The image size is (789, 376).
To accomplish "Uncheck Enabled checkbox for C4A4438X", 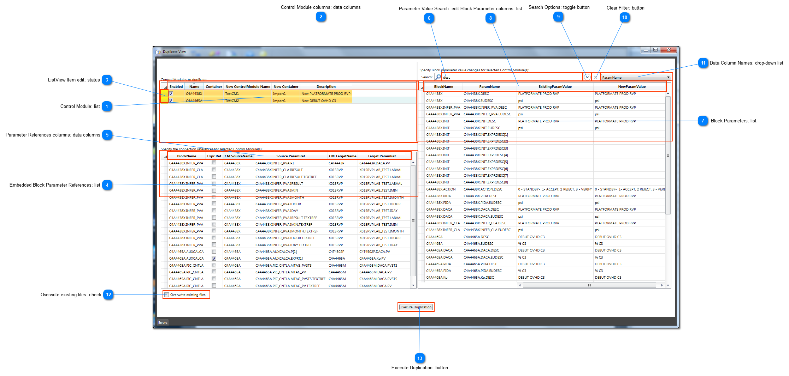I will [171, 94].
